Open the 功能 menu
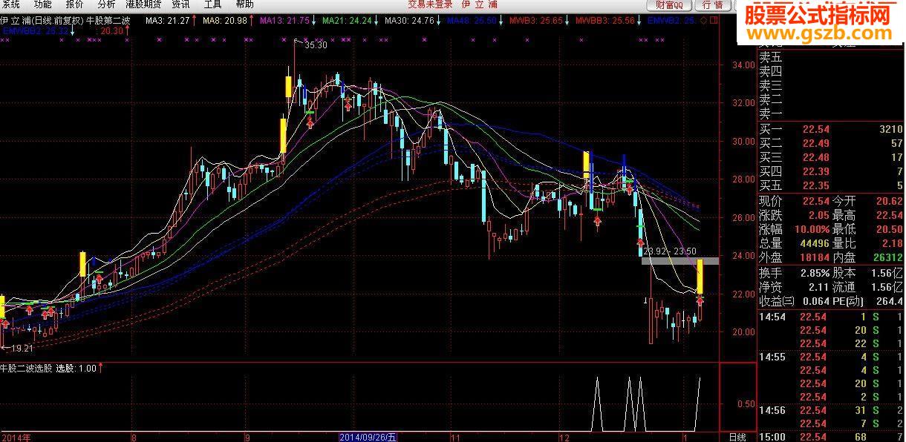This screenshot has height=442, width=906. [43, 4]
